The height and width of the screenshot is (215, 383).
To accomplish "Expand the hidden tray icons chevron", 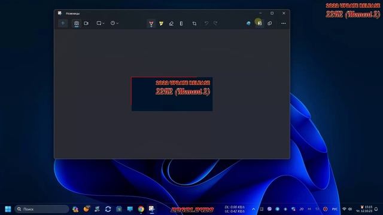I will coord(253,209).
